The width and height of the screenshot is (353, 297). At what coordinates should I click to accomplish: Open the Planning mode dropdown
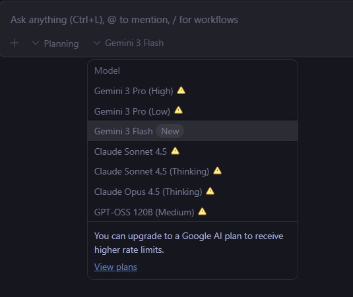click(x=55, y=43)
